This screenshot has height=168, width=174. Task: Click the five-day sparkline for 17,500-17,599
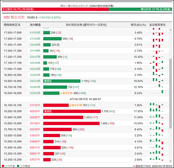[156, 39]
